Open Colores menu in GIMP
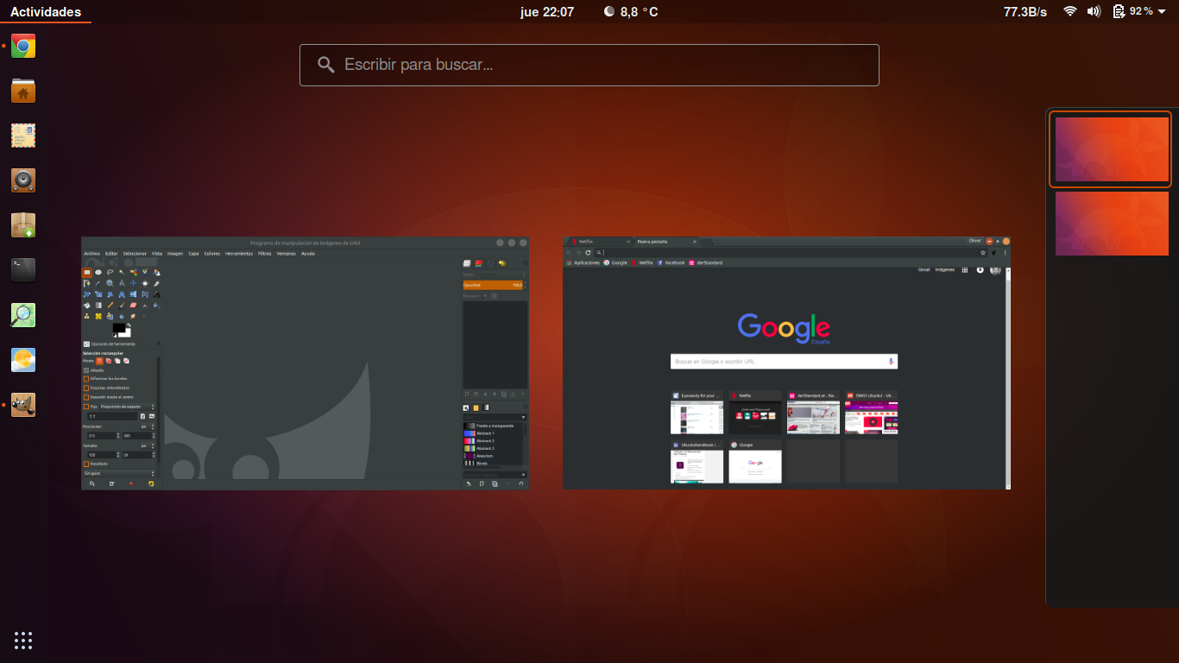 pyautogui.click(x=212, y=253)
